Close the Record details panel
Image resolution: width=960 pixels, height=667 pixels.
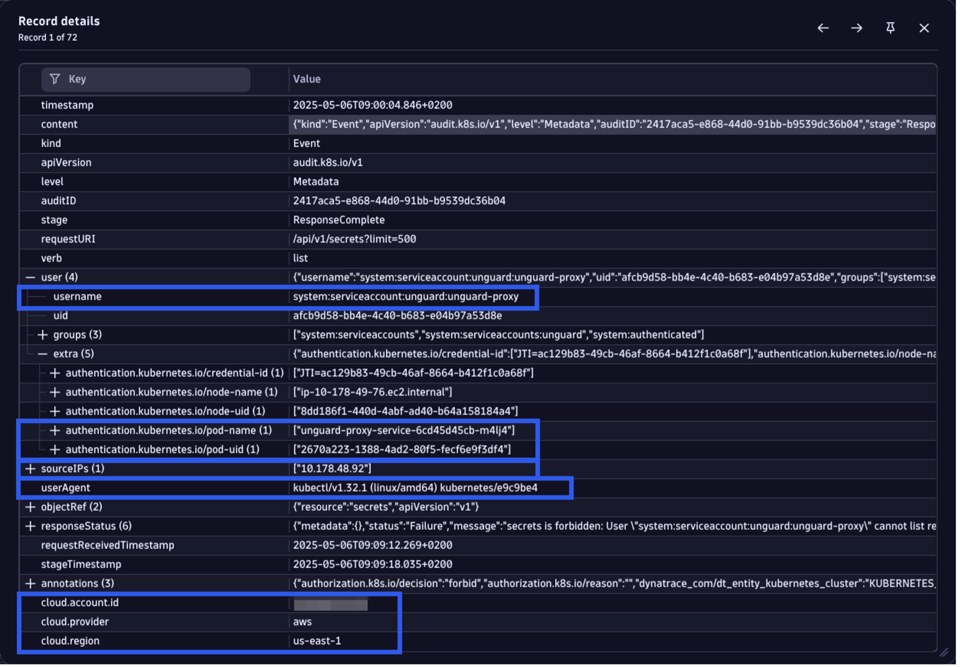[924, 28]
